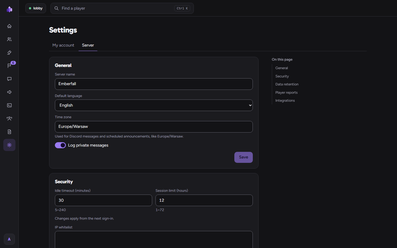
Task: Open the document logs icon
Action: [x=9, y=132]
